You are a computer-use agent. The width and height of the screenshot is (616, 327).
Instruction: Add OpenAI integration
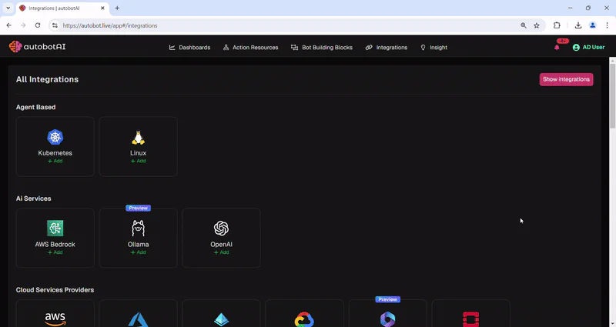tap(221, 252)
